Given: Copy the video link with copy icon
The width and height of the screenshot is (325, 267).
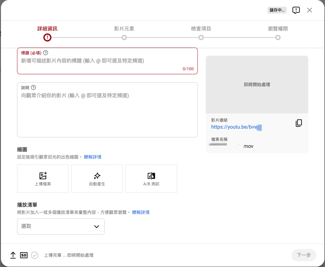Looking at the screenshot, I should coord(299,123).
